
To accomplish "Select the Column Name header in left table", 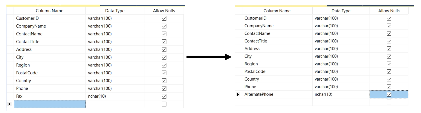I will [x=50, y=11].
